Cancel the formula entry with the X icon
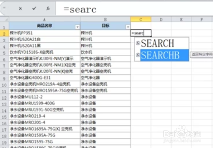This screenshot has height=148, width=213. tap(20, 9)
